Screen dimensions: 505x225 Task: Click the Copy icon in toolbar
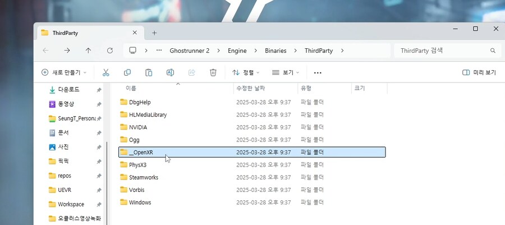pos(127,72)
